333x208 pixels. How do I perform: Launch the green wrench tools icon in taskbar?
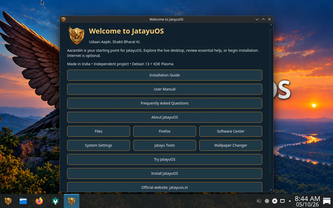[x=55, y=201]
